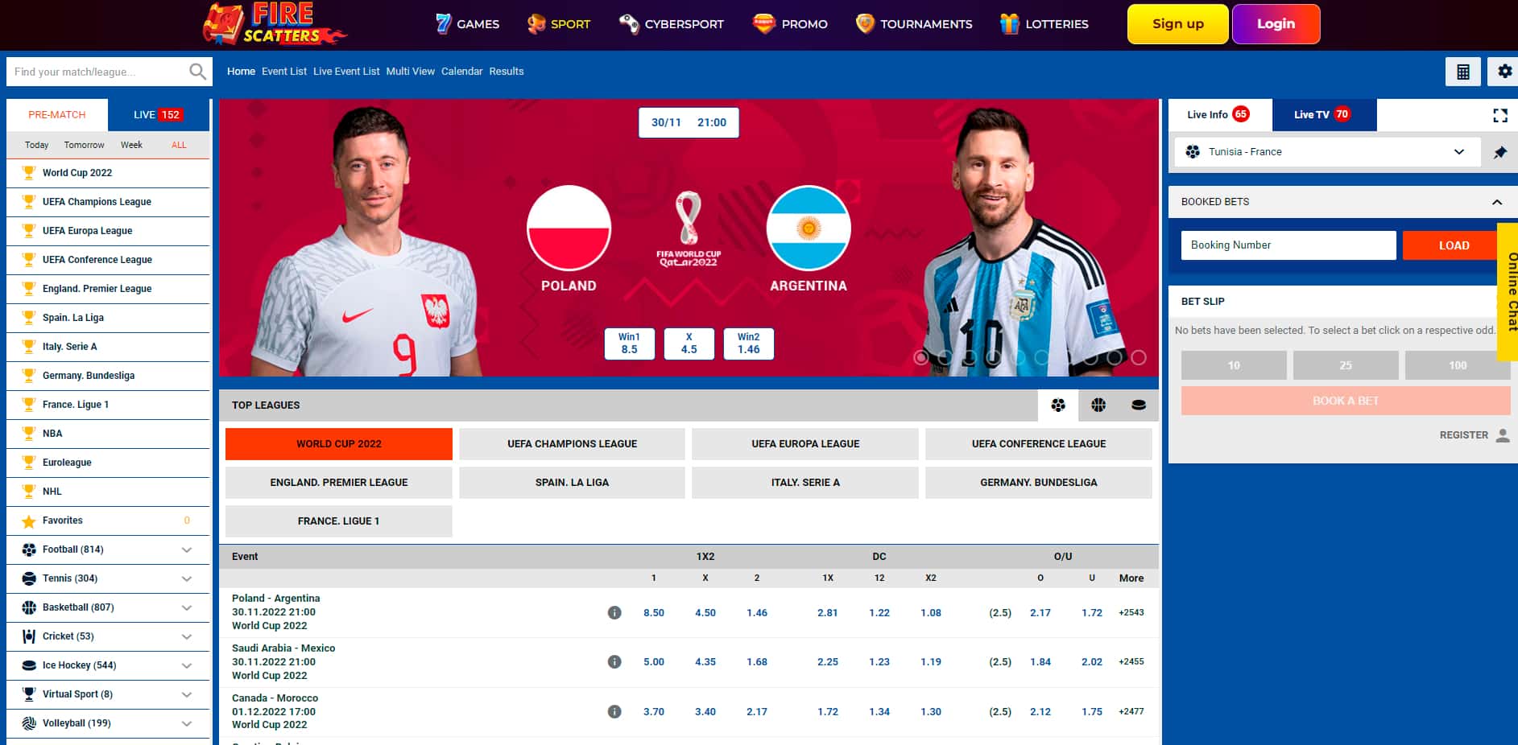
Task: Switch to the LIVE 152 toggle
Action: tap(159, 115)
